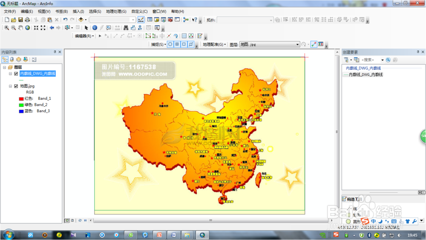
Task: Open the 编辑器(R) dropdown menu
Action: click(84, 36)
